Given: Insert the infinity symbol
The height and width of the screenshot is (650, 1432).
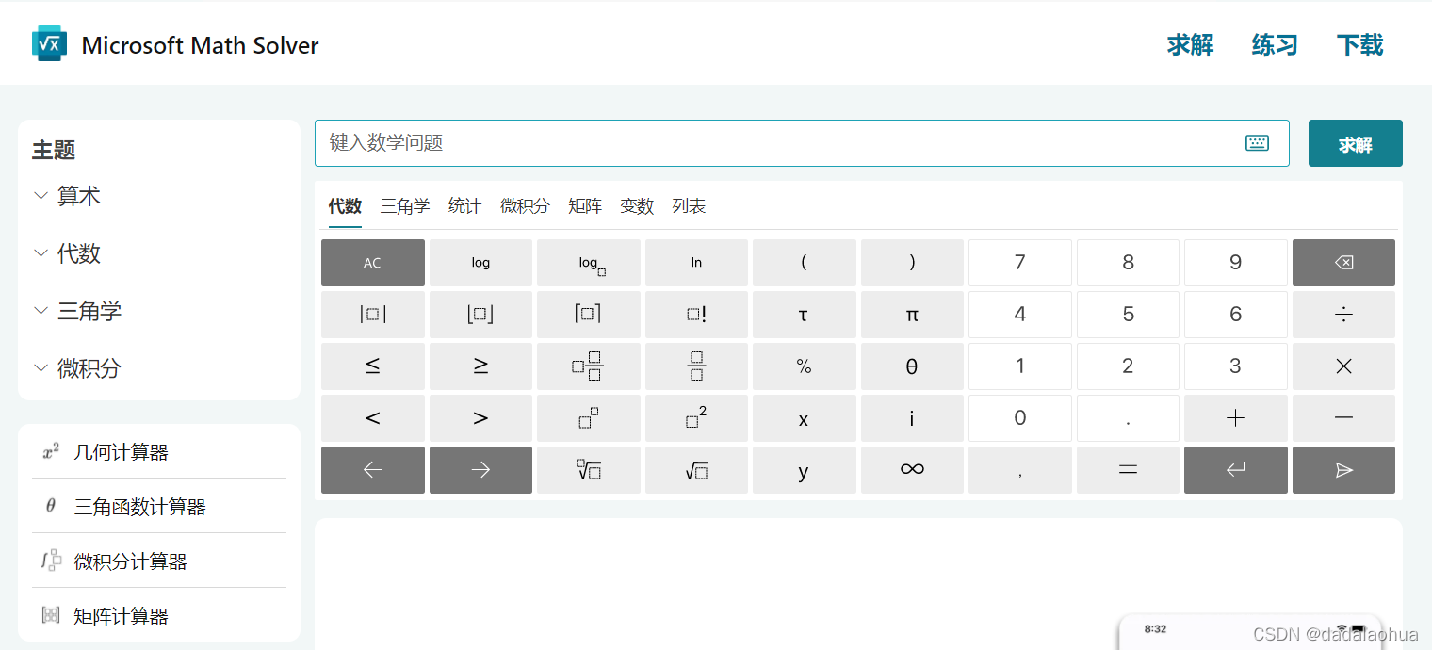Looking at the screenshot, I should (x=912, y=470).
